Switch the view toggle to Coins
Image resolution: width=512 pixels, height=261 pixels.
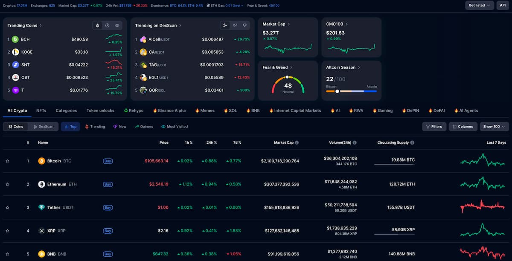tap(16, 127)
